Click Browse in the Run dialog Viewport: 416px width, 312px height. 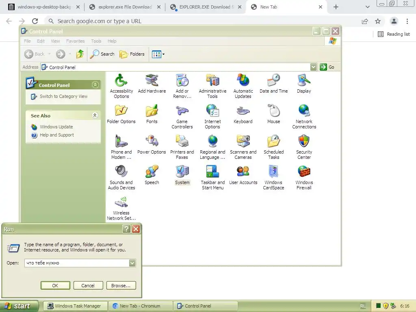tap(121, 286)
